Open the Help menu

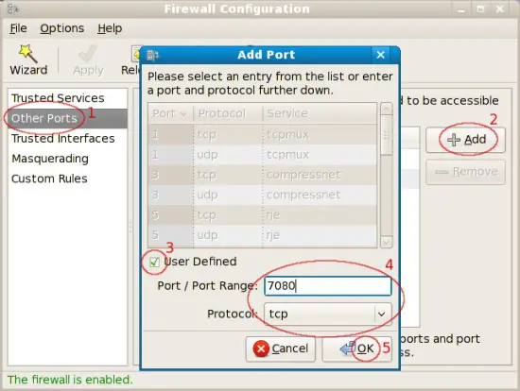[x=110, y=28]
